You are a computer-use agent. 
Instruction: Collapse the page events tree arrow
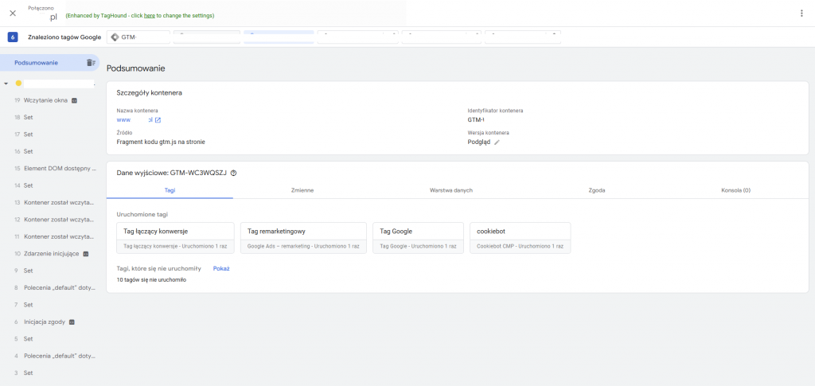point(6,83)
